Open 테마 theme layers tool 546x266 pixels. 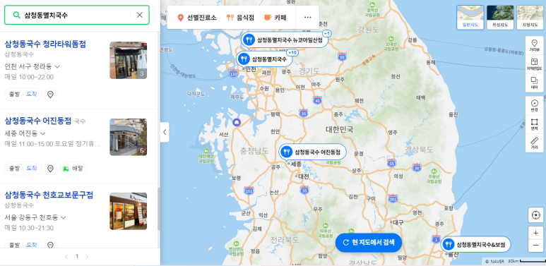[534, 83]
